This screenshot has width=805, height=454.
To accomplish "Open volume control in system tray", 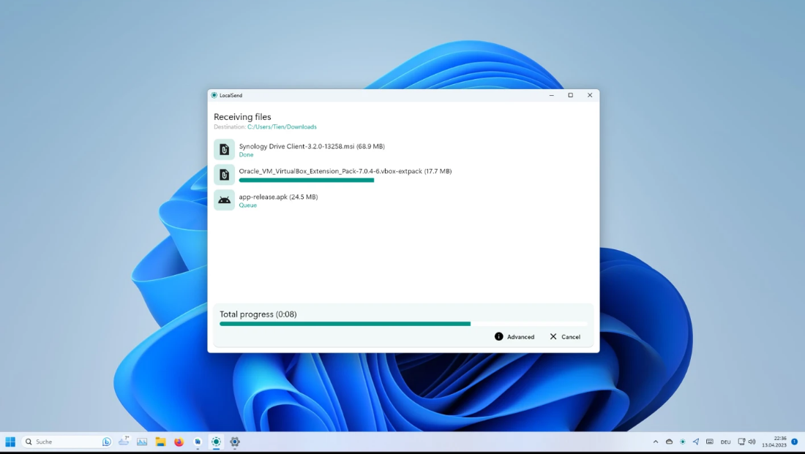I will (752, 442).
